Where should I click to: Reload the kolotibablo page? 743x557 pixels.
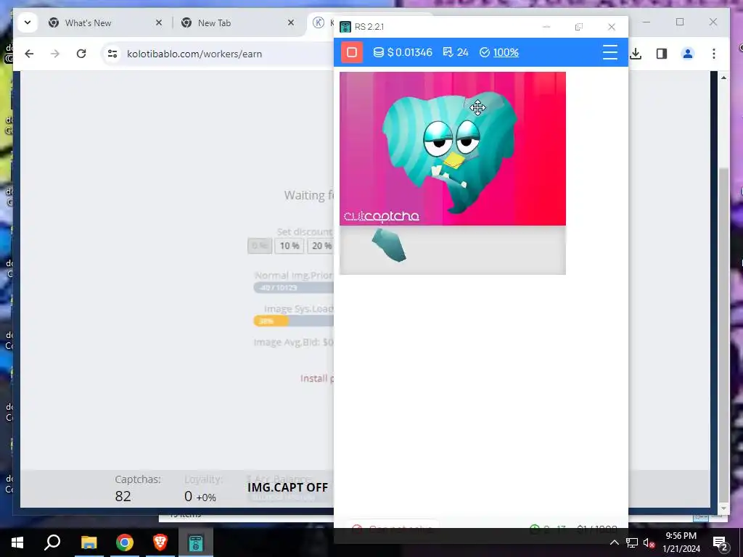pos(81,54)
